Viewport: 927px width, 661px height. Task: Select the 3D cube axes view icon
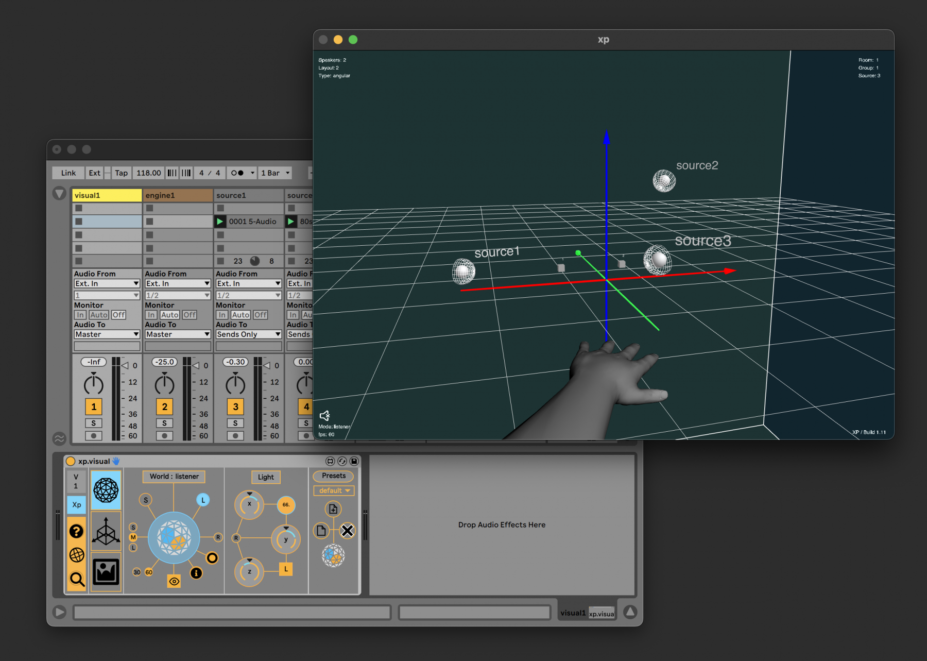click(106, 531)
